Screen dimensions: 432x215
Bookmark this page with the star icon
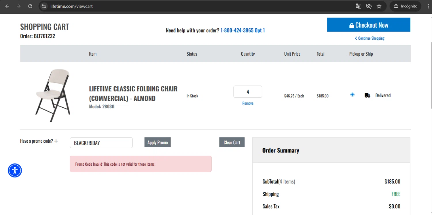point(379,6)
